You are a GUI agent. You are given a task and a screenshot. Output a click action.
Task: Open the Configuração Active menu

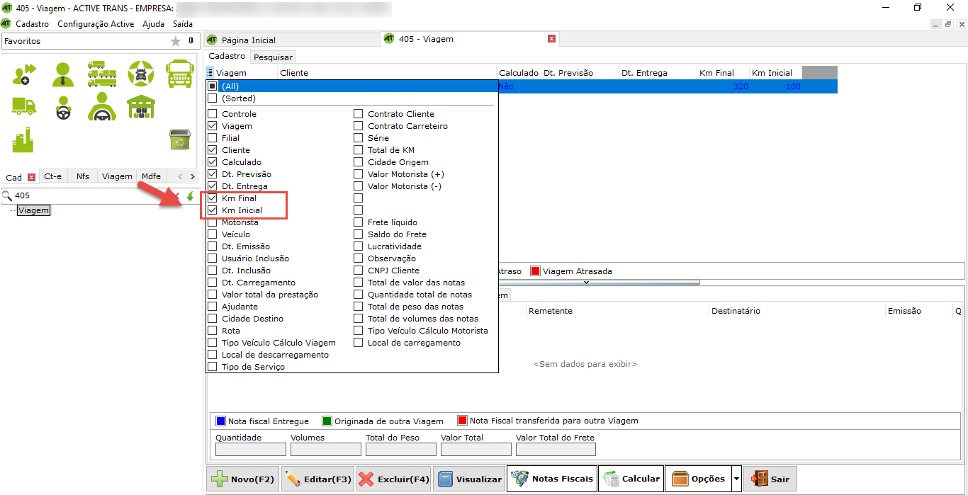96,24
